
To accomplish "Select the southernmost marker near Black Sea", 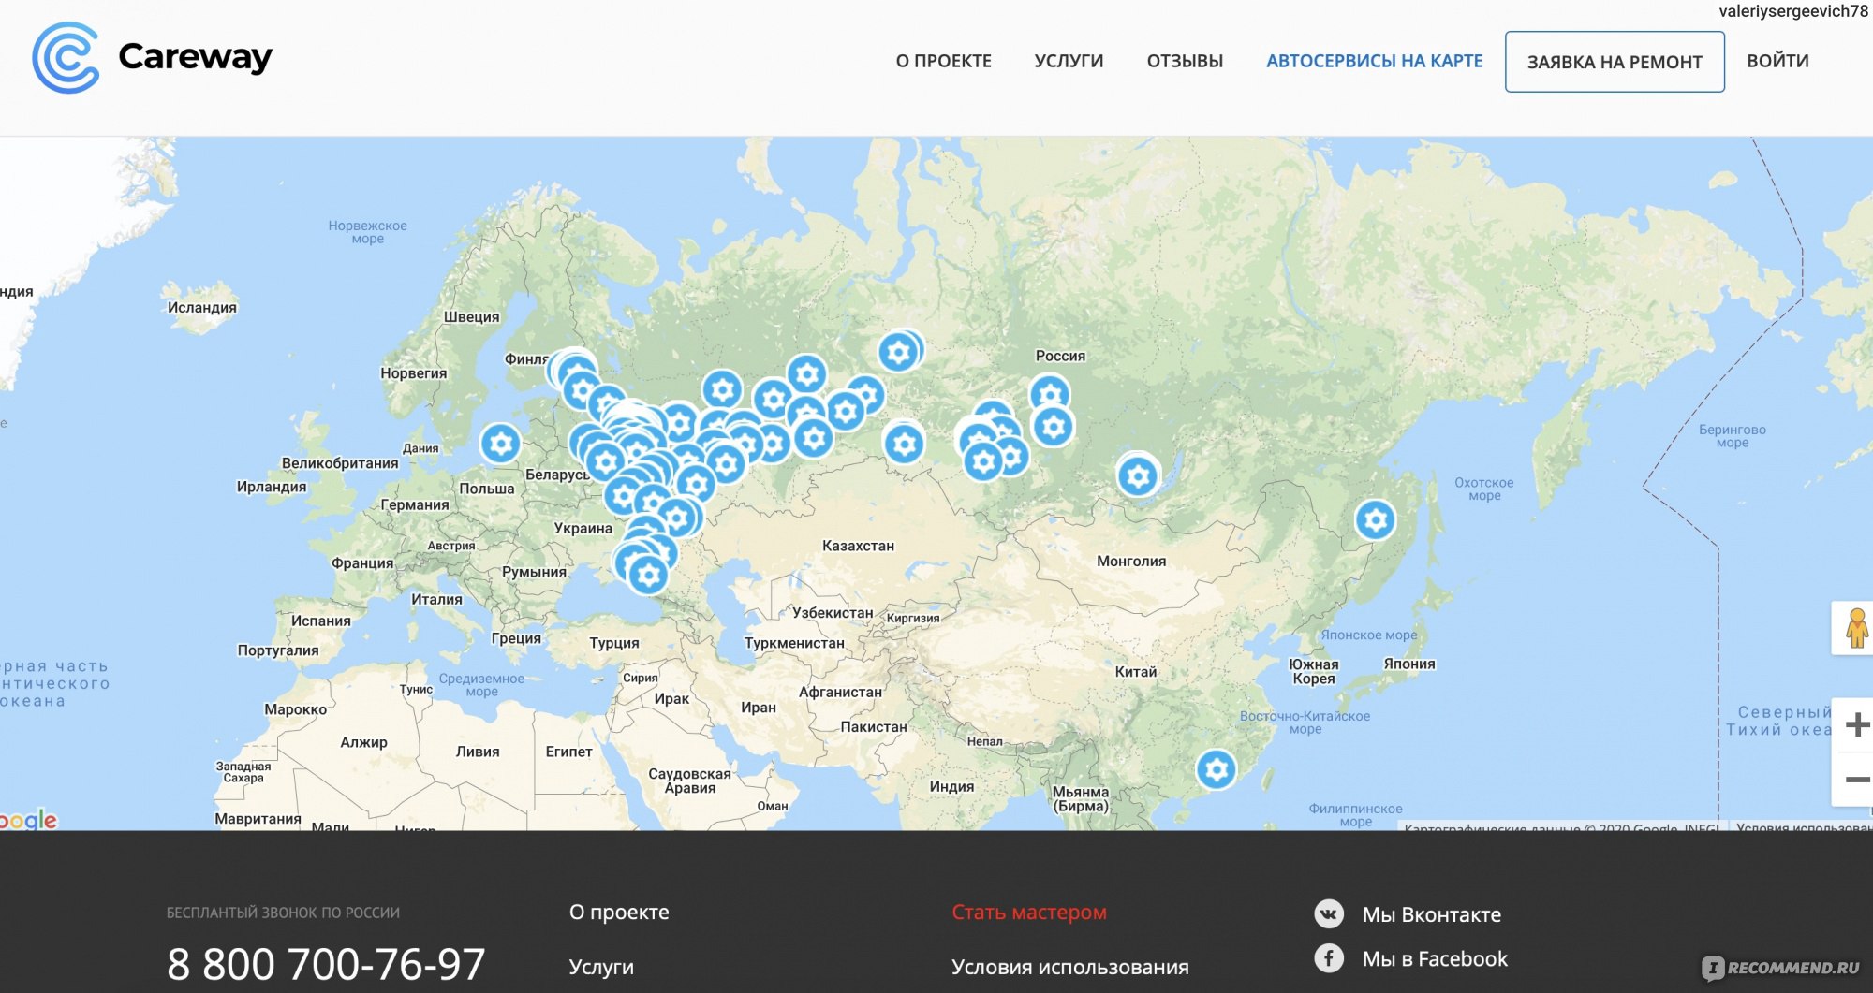I will point(648,575).
